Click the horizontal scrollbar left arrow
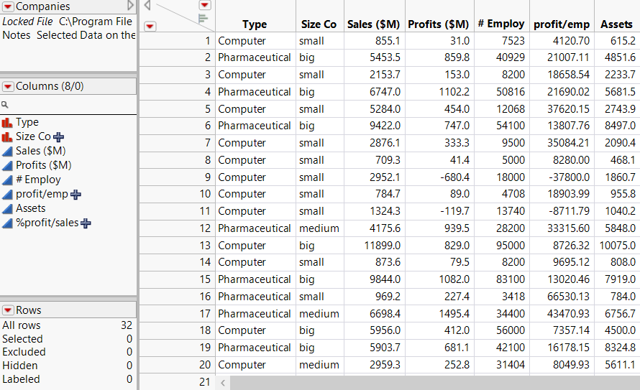 pyautogui.click(x=222, y=382)
